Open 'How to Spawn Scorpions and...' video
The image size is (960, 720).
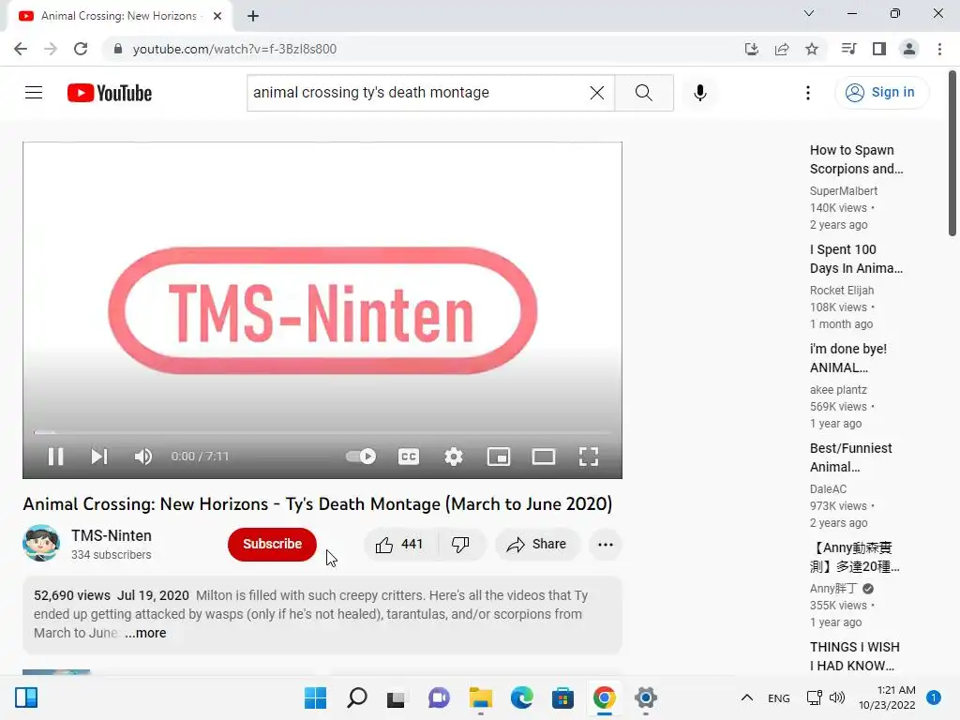point(856,159)
